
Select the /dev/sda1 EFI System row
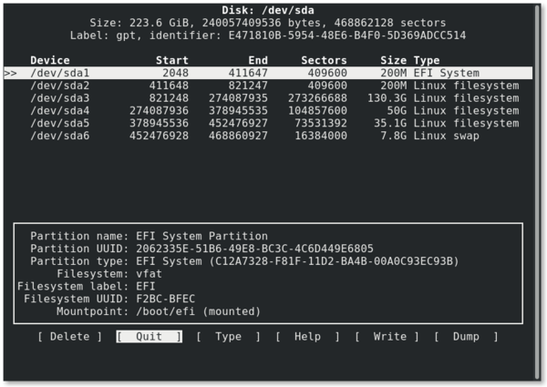coord(268,73)
